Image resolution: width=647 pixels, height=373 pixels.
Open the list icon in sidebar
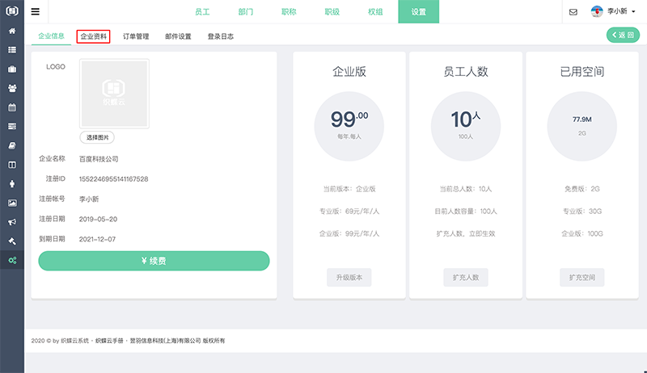click(12, 50)
